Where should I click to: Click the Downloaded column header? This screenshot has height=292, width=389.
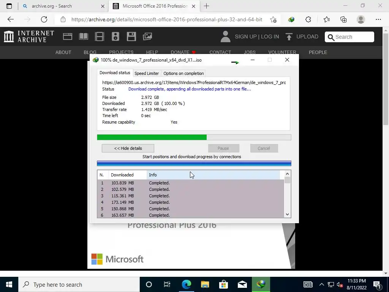[x=128, y=175]
